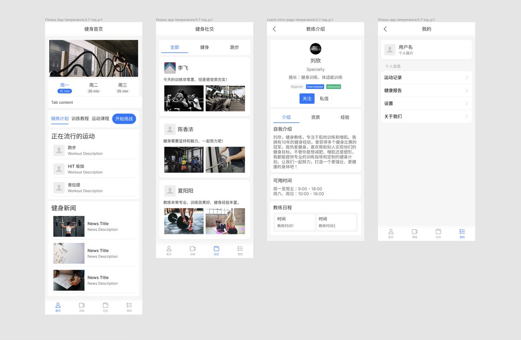The width and height of the screenshot is (521, 340).
Task: Switch to the 锻炼计划 tab
Action: [60, 119]
